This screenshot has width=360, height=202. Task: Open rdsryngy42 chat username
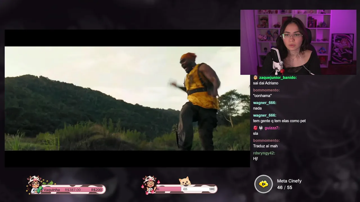[264, 153]
